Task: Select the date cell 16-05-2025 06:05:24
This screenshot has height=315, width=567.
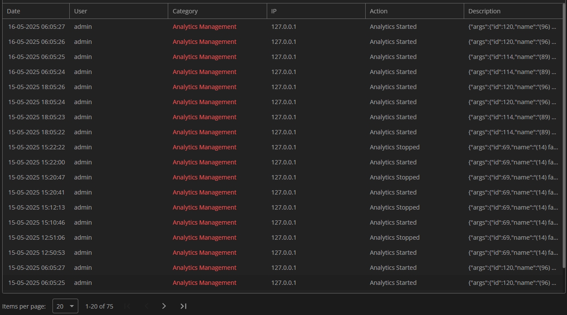Action: tap(37, 72)
